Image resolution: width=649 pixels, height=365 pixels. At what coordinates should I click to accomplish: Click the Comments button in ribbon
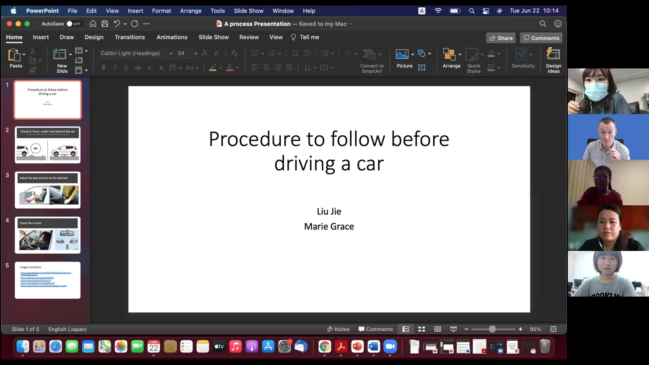[541, 38]
